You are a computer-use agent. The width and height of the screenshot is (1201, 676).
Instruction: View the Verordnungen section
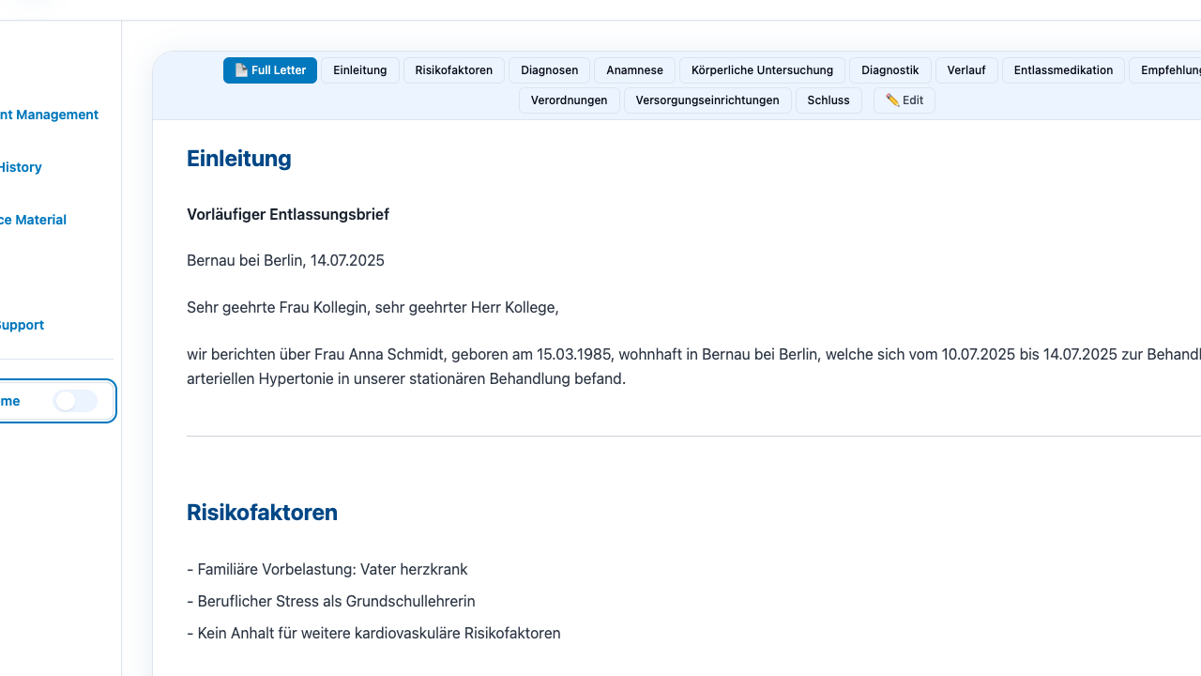[x=569, y=100]
